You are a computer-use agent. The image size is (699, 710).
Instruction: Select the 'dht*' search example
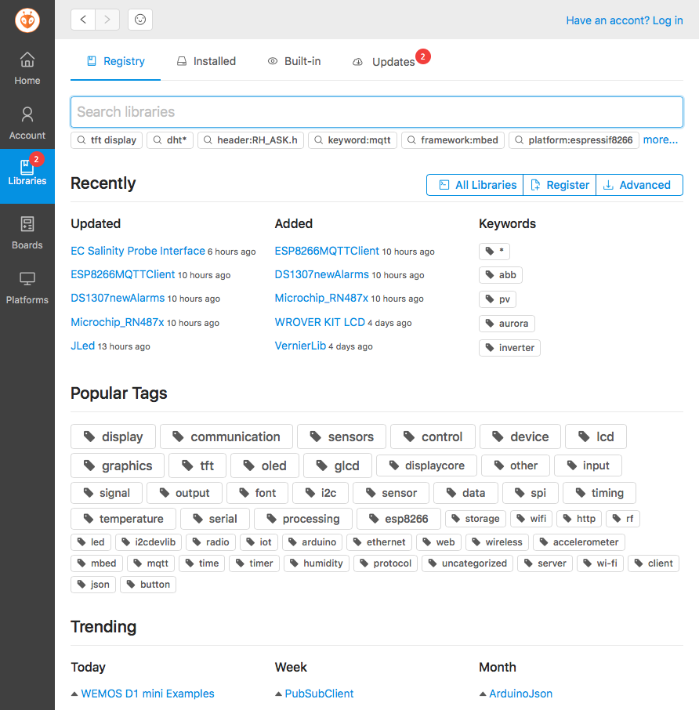tap(170, 140)
